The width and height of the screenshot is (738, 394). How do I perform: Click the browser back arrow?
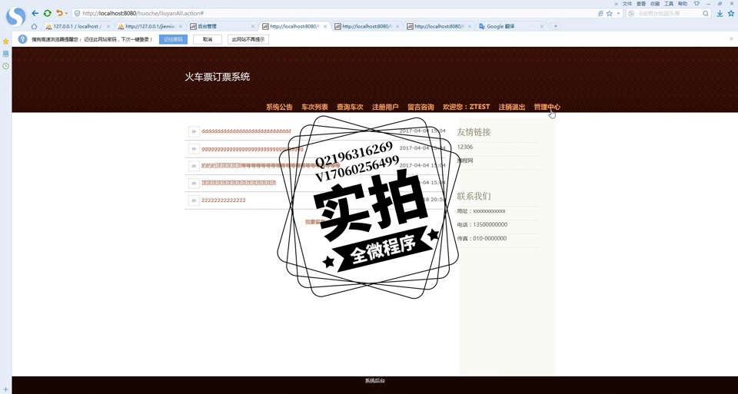click(35, 13)
